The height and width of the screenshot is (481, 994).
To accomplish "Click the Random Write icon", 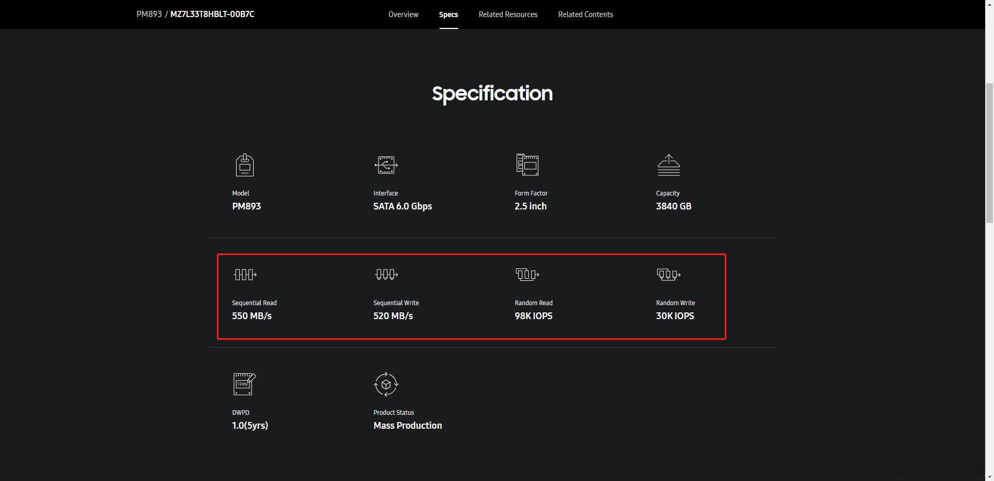I will click(x=669, y=275).
